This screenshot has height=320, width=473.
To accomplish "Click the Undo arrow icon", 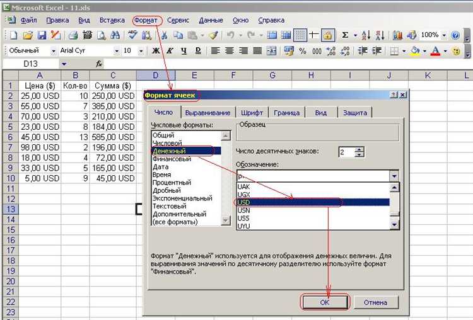I will [x=231, y=35].
